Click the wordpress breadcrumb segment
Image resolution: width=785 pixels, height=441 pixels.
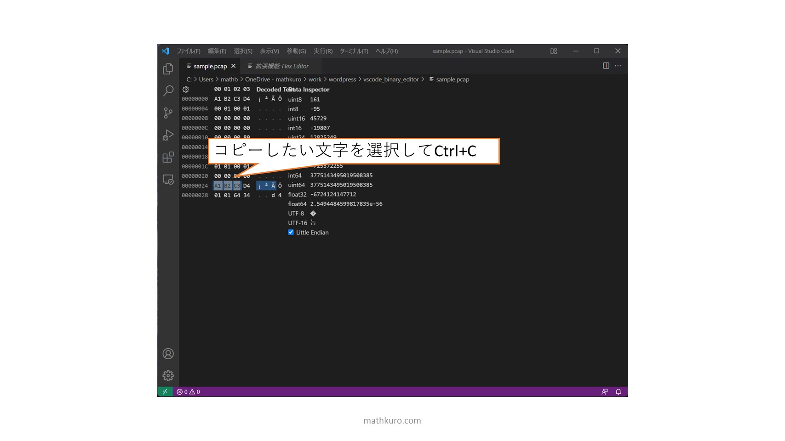pos(342,79)
